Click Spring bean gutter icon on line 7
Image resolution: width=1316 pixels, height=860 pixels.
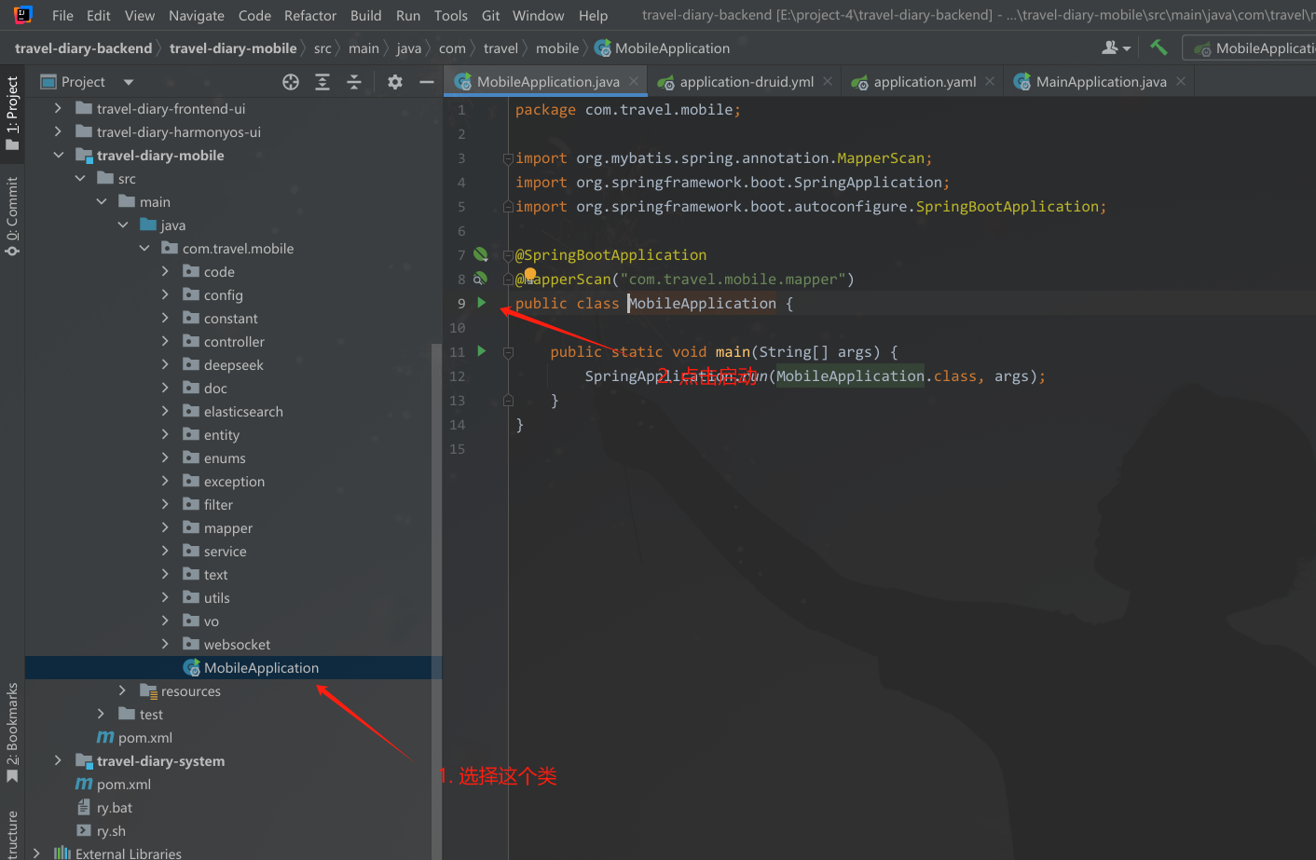pos(481,253)
